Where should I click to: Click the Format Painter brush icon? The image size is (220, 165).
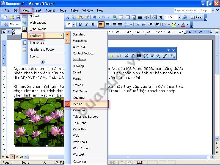click(x=87, y=17)
